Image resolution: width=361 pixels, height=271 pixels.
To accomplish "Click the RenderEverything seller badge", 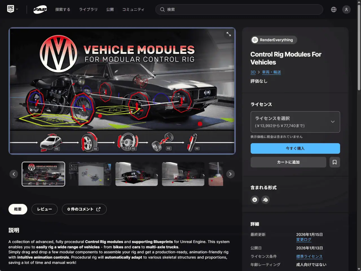I will 274,40.
